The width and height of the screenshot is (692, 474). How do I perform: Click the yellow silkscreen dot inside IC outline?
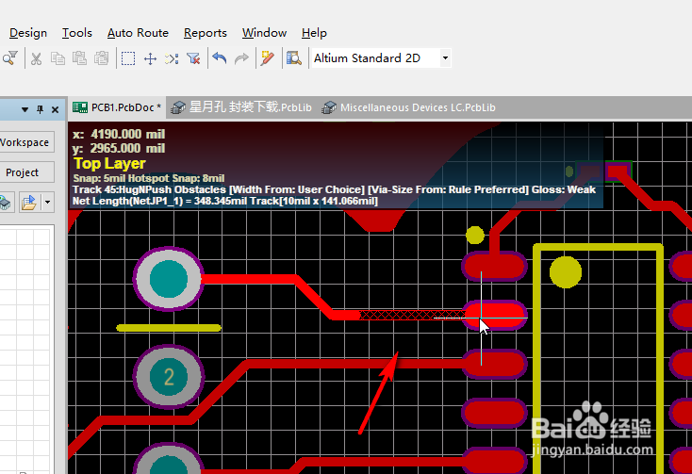pyautogui.click(x=566, y=272)
